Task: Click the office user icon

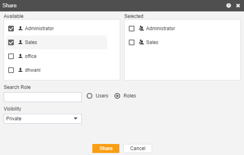Action: [x=20, y=56]
